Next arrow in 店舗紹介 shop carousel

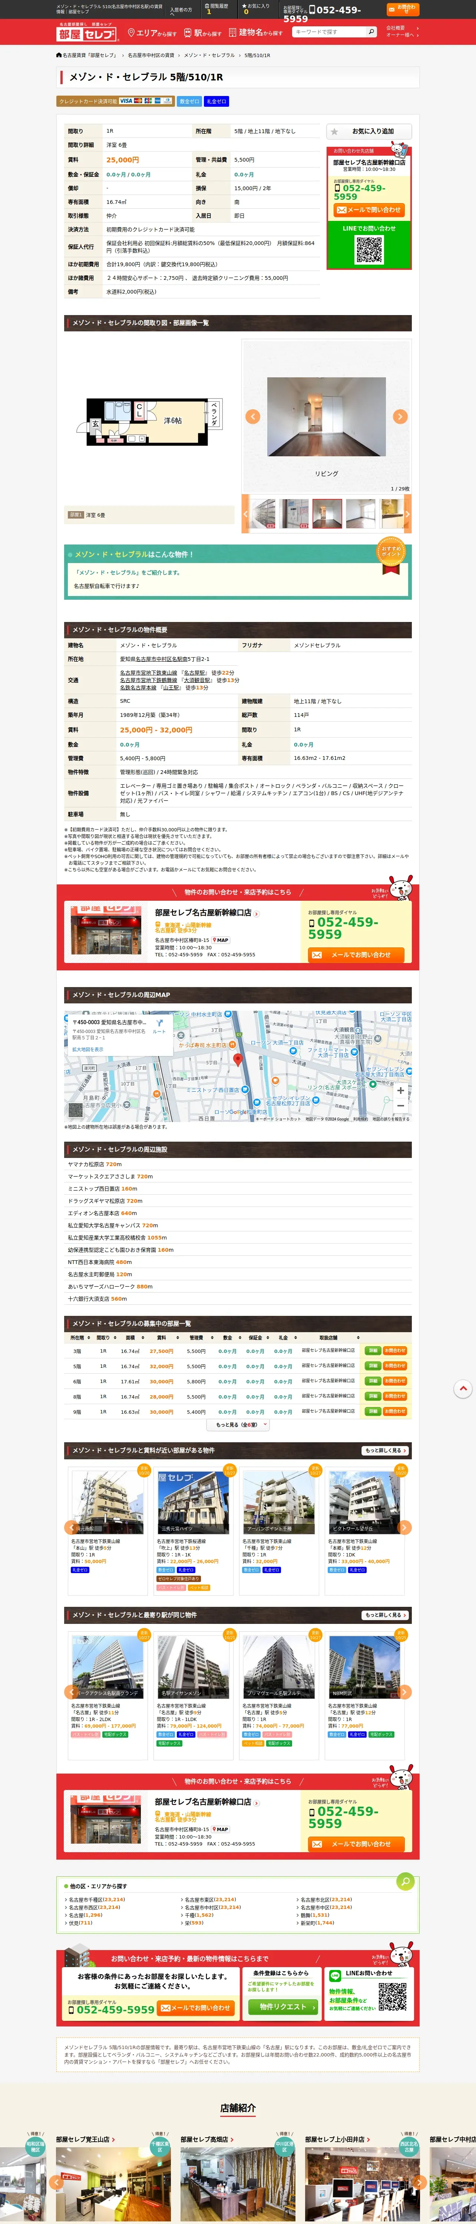coord(418,2182)
